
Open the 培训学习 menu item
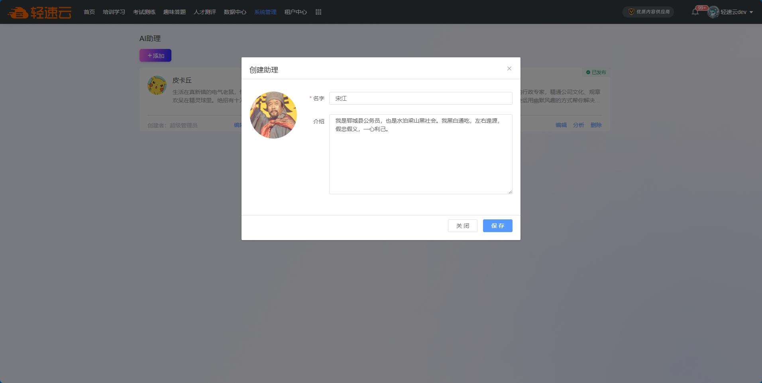(x=114, y=12)
